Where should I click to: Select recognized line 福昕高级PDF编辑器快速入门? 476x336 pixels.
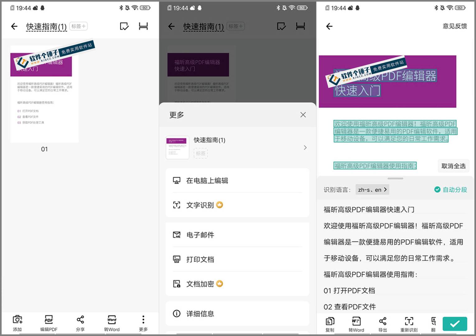pos(369,209)
